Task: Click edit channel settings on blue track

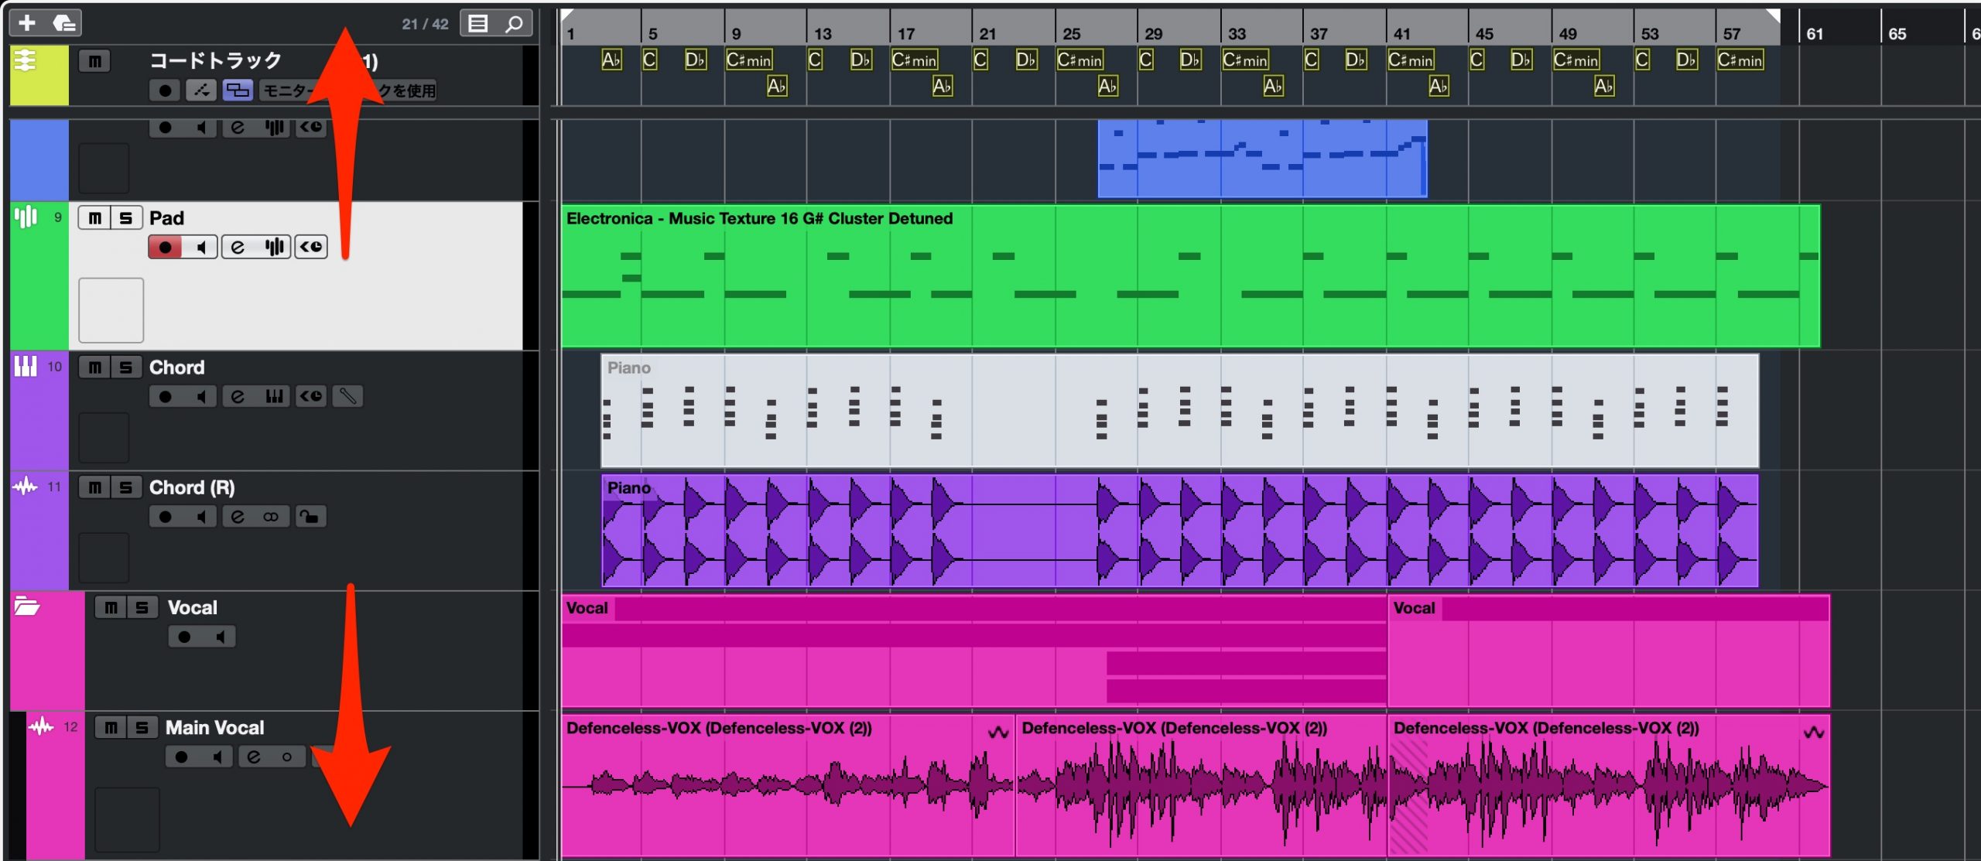Action: [238, 128]
